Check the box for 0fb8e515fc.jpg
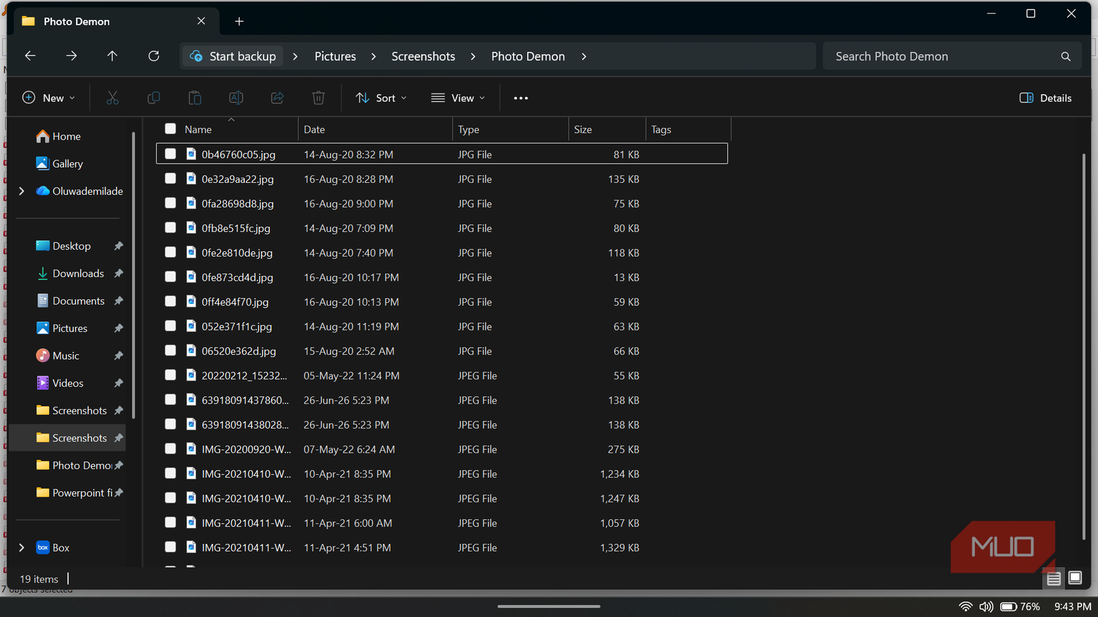1098x617 pixels. pyautogui.click(x=170, y=227)
